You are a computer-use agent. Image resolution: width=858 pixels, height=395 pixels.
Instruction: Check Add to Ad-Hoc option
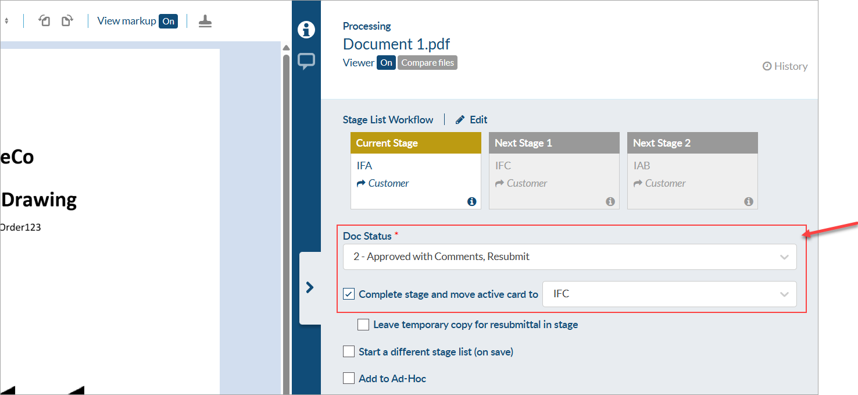(349, 378)
